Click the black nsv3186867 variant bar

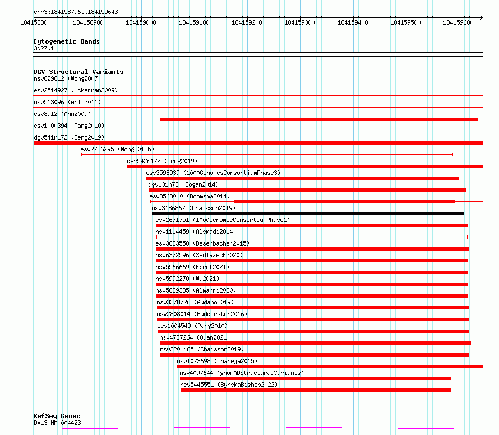[308, 214]
